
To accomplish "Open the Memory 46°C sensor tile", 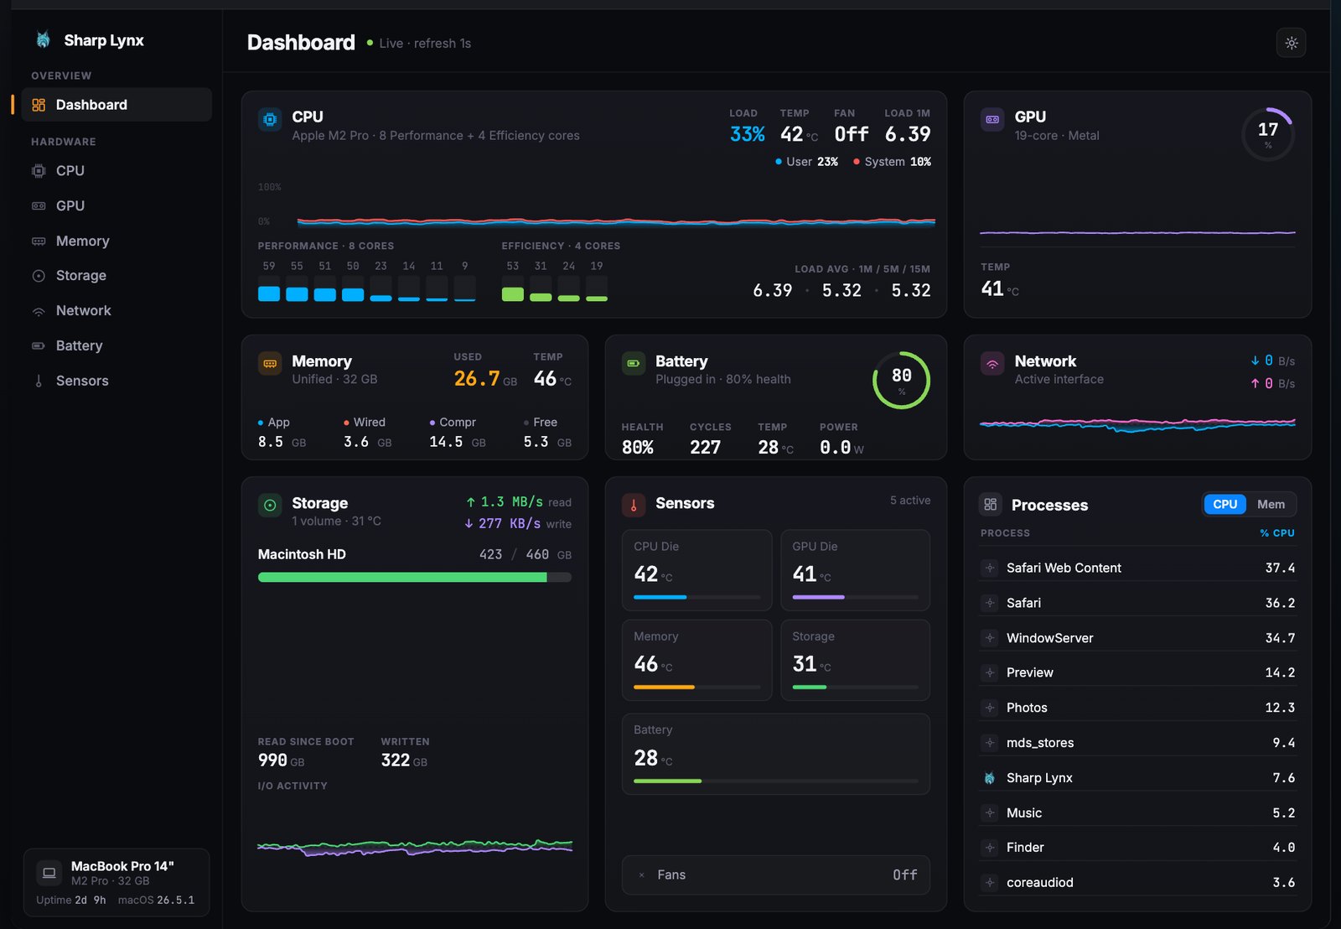I will point(696,660).
